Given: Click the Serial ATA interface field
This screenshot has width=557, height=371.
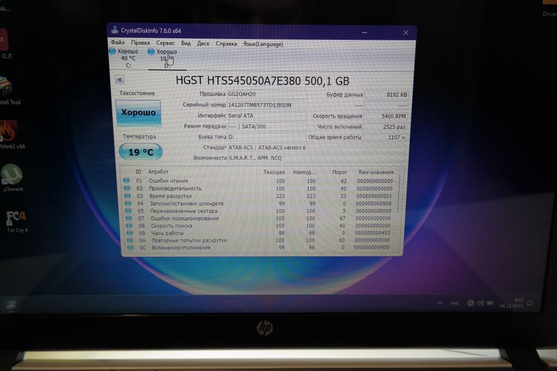Looking at the screenshot, I should [x=267, y=116].
